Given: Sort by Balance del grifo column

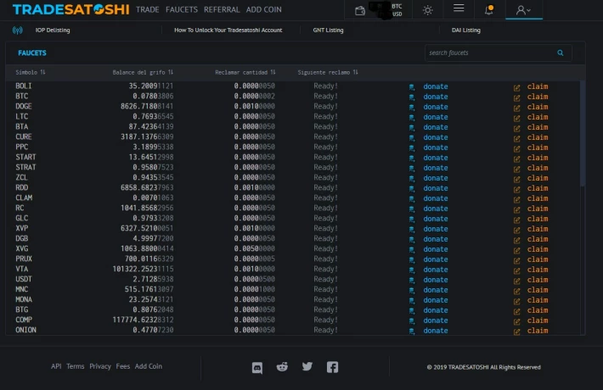Looking at the screenshot, I should pos(143,72).
